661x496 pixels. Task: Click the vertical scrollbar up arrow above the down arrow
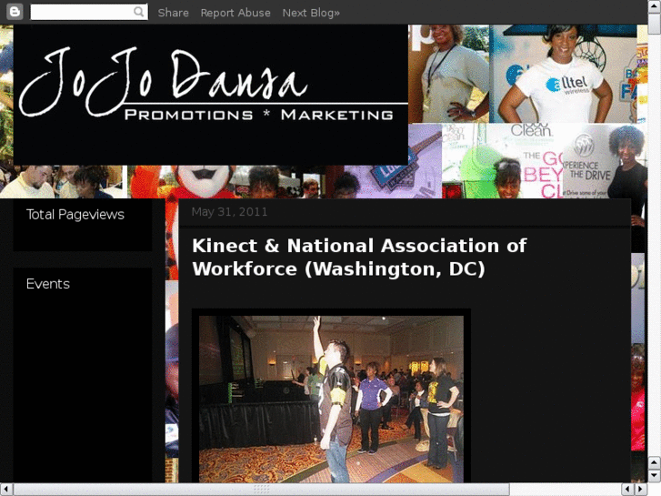point(654,462)
